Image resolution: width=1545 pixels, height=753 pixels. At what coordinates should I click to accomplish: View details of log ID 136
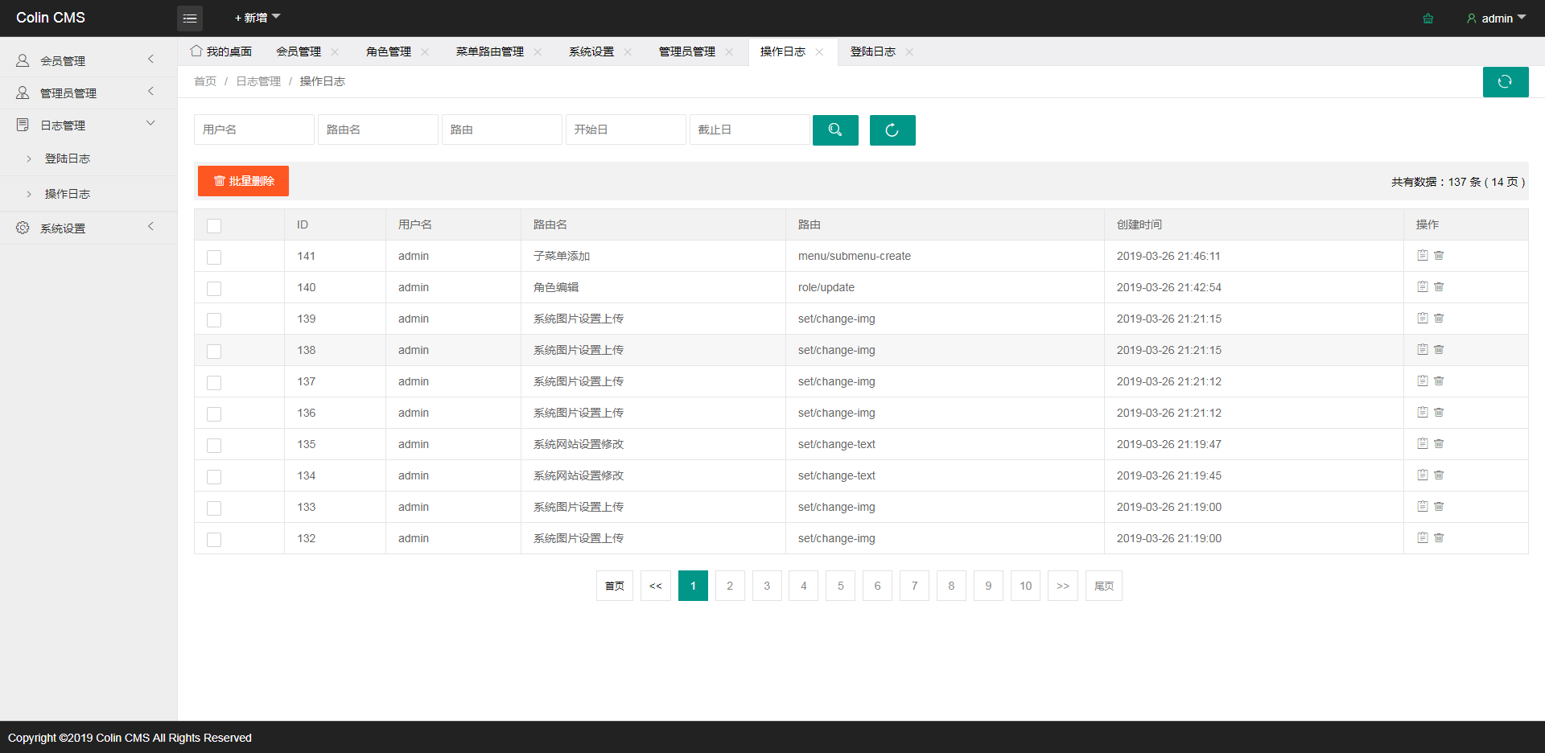(x=1423, y=413)
